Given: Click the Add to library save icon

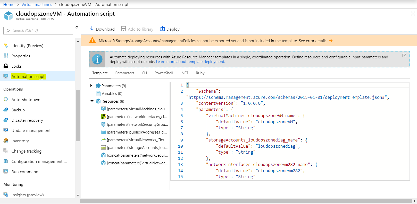Looking at the screenshot, I should (124, 29).
